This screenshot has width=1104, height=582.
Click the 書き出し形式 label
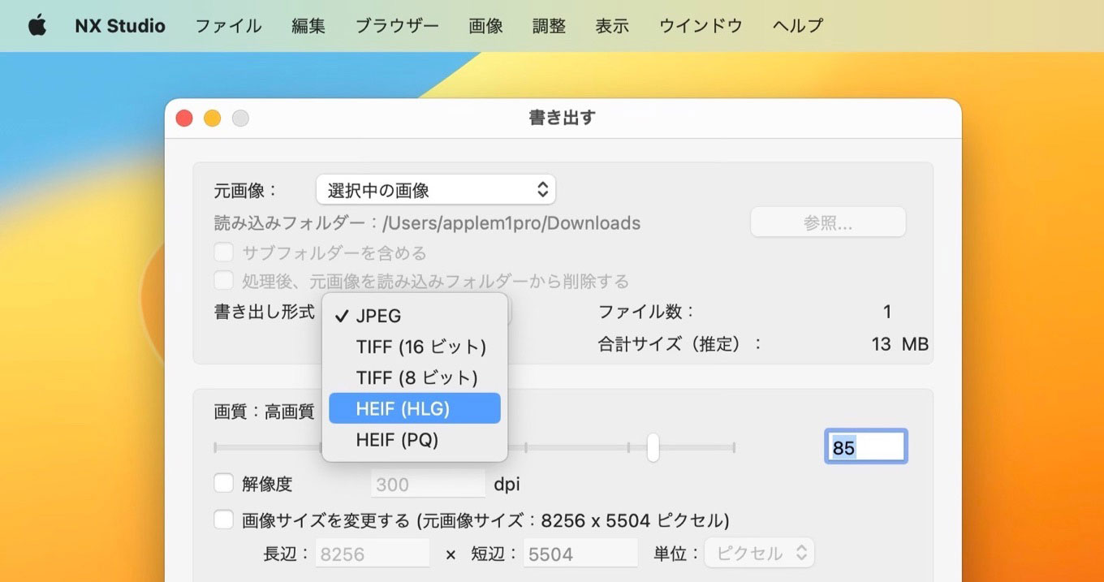tap(264, 312)
